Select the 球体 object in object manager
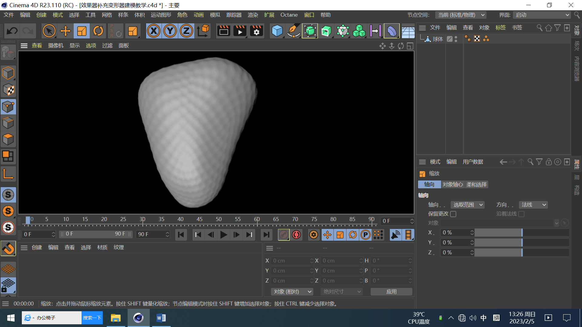This screenshot has height=327, width=582. point(438,39)
